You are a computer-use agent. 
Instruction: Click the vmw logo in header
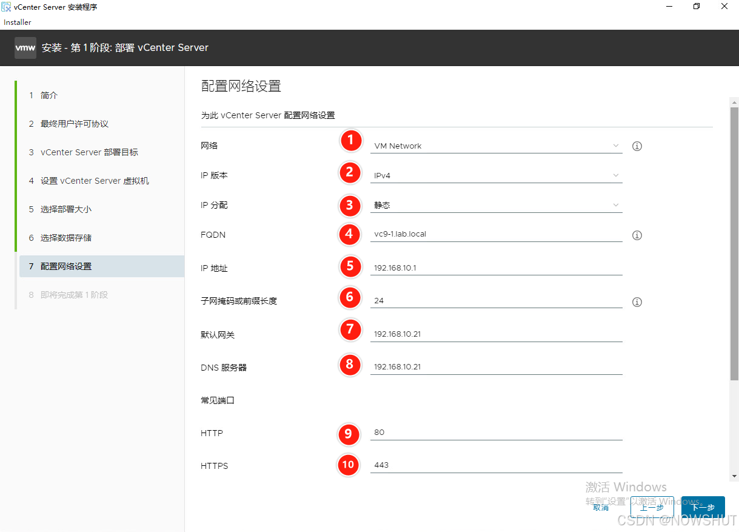(x=25, y=48)
